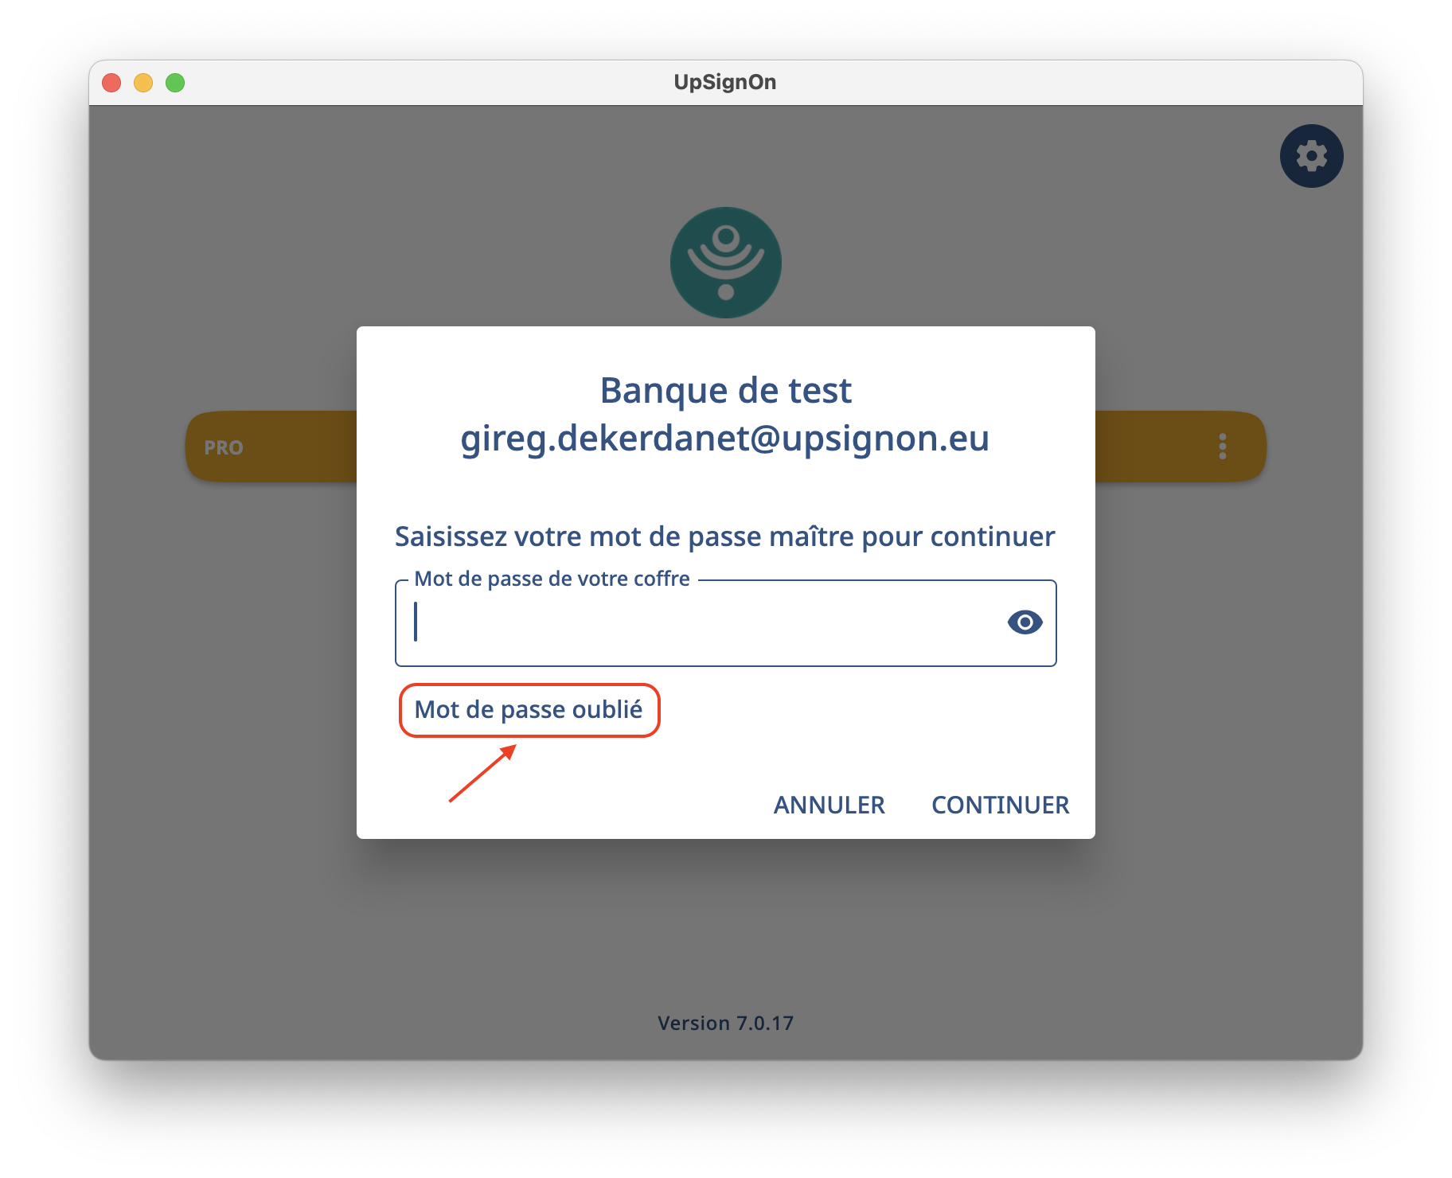Click the "Banque de test" heading
This screenshot has width=1452, height=1178.
click(x=725, y=391)
